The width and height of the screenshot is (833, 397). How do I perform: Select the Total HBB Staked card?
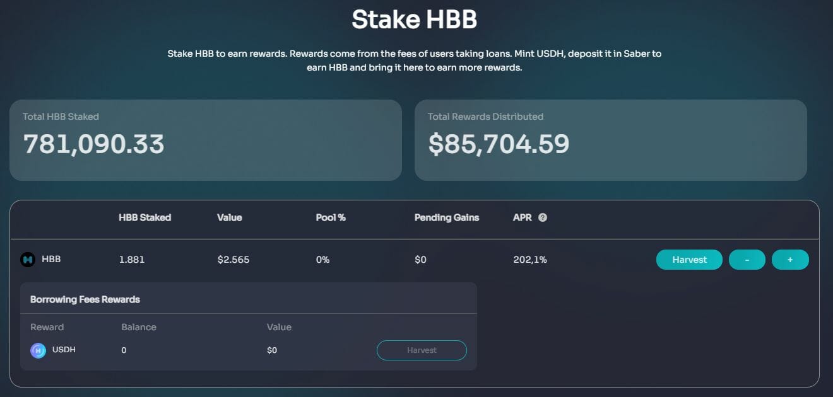206,140
